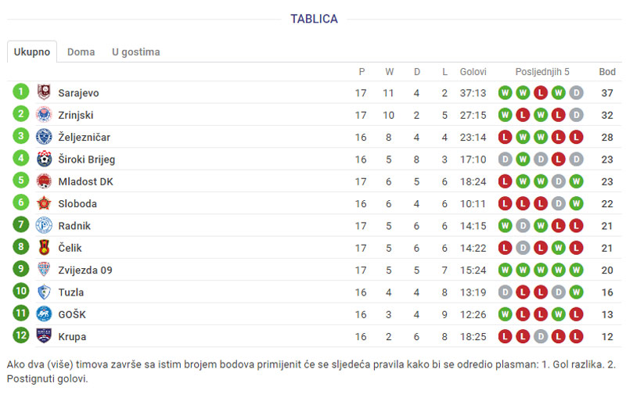Click the Zrinjski club crest icon

point(44,114)
